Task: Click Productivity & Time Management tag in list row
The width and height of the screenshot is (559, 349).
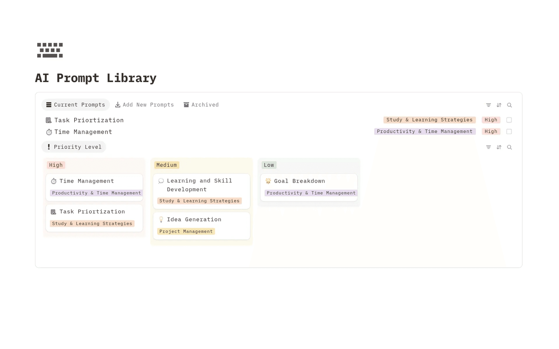Action: 425,131
